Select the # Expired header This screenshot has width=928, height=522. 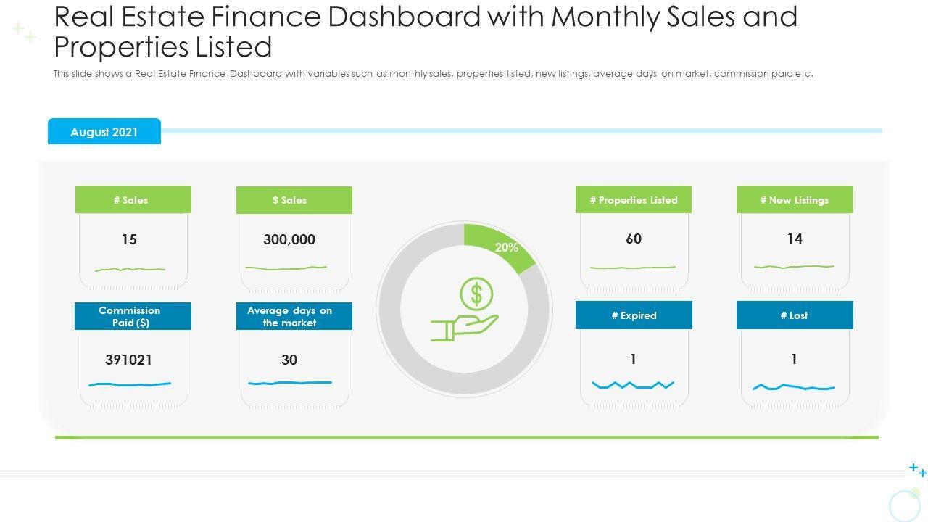pyautogui.click(x=634, y=315)
